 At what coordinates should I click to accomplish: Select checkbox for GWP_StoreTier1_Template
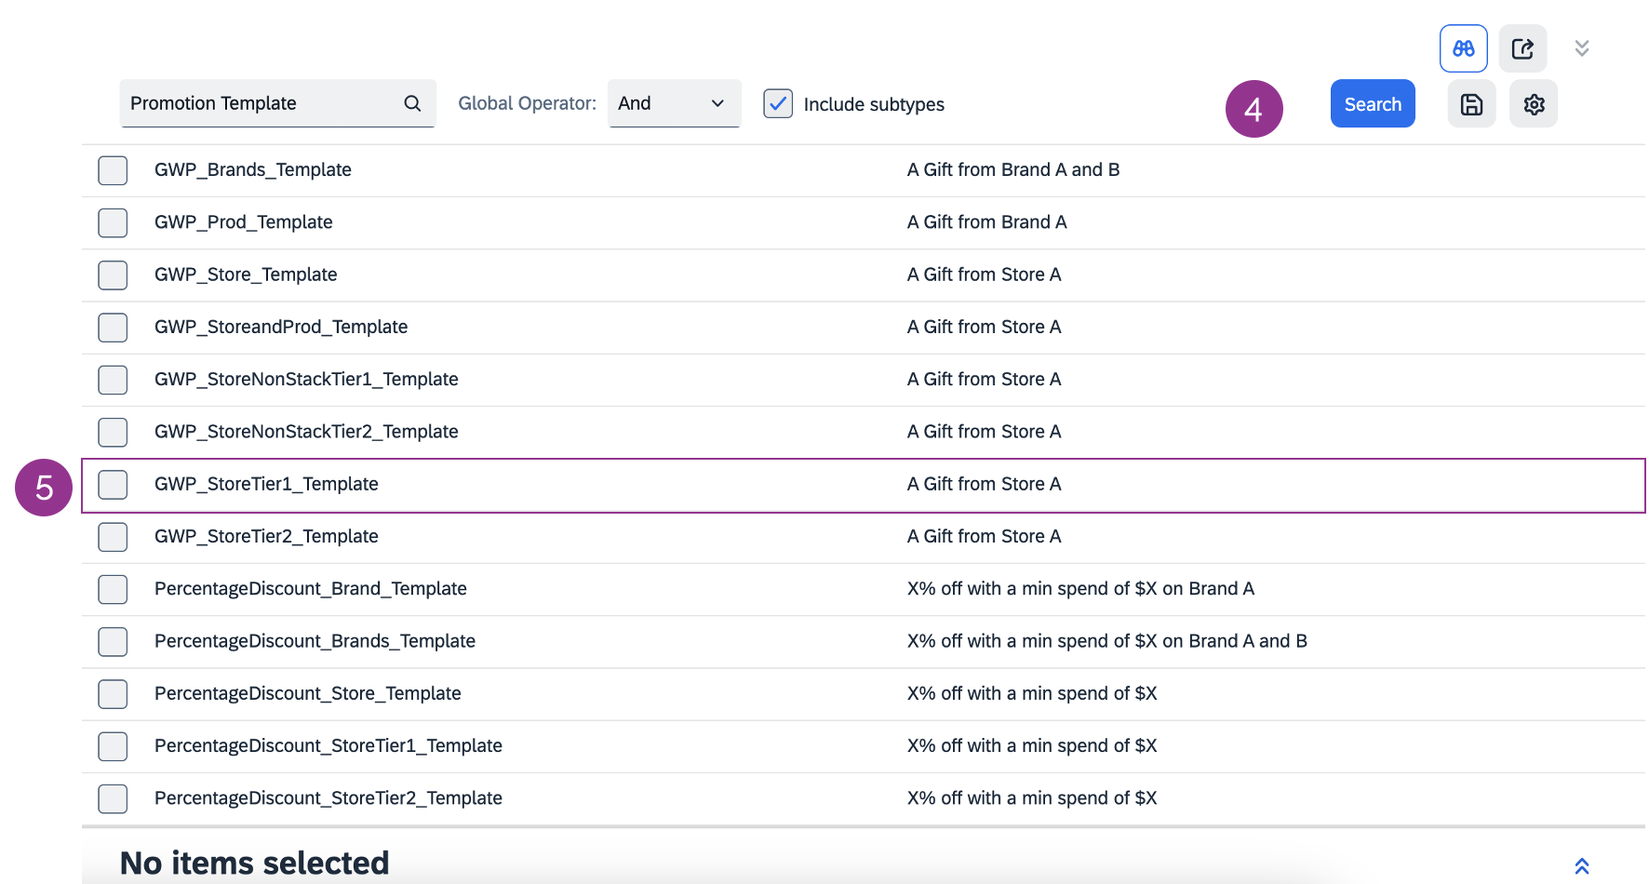coord(113,485)
